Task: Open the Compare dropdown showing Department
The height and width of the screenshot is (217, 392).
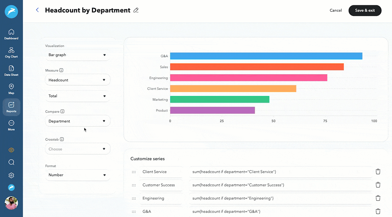Action: (77, 121)
